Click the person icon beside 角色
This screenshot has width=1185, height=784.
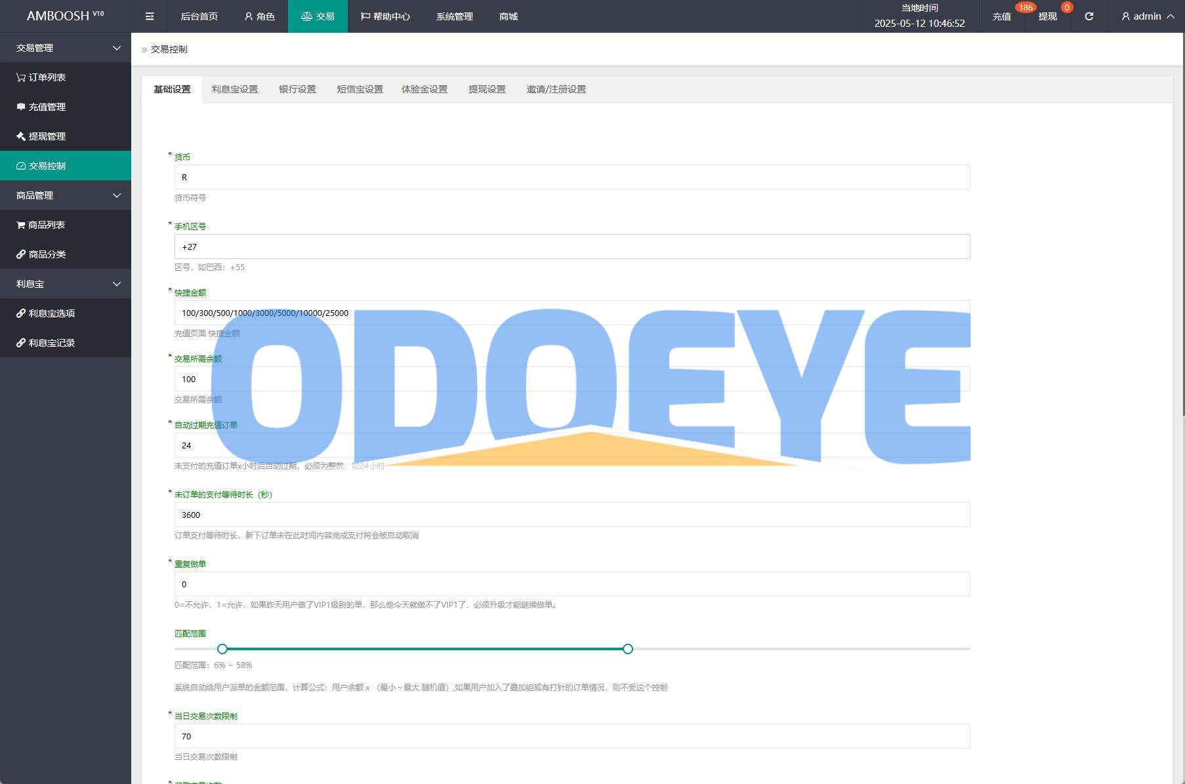pos(249,16)
